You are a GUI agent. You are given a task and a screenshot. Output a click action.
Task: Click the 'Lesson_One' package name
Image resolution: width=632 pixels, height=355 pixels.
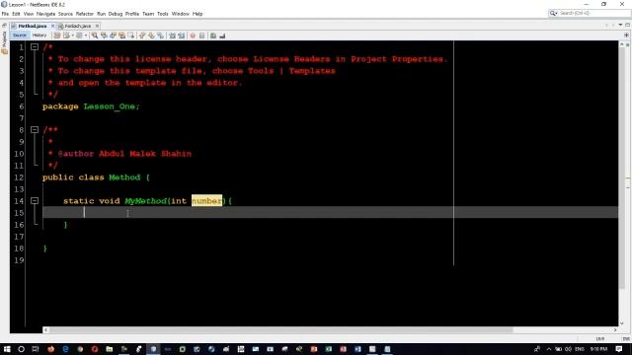coord(110,106)
